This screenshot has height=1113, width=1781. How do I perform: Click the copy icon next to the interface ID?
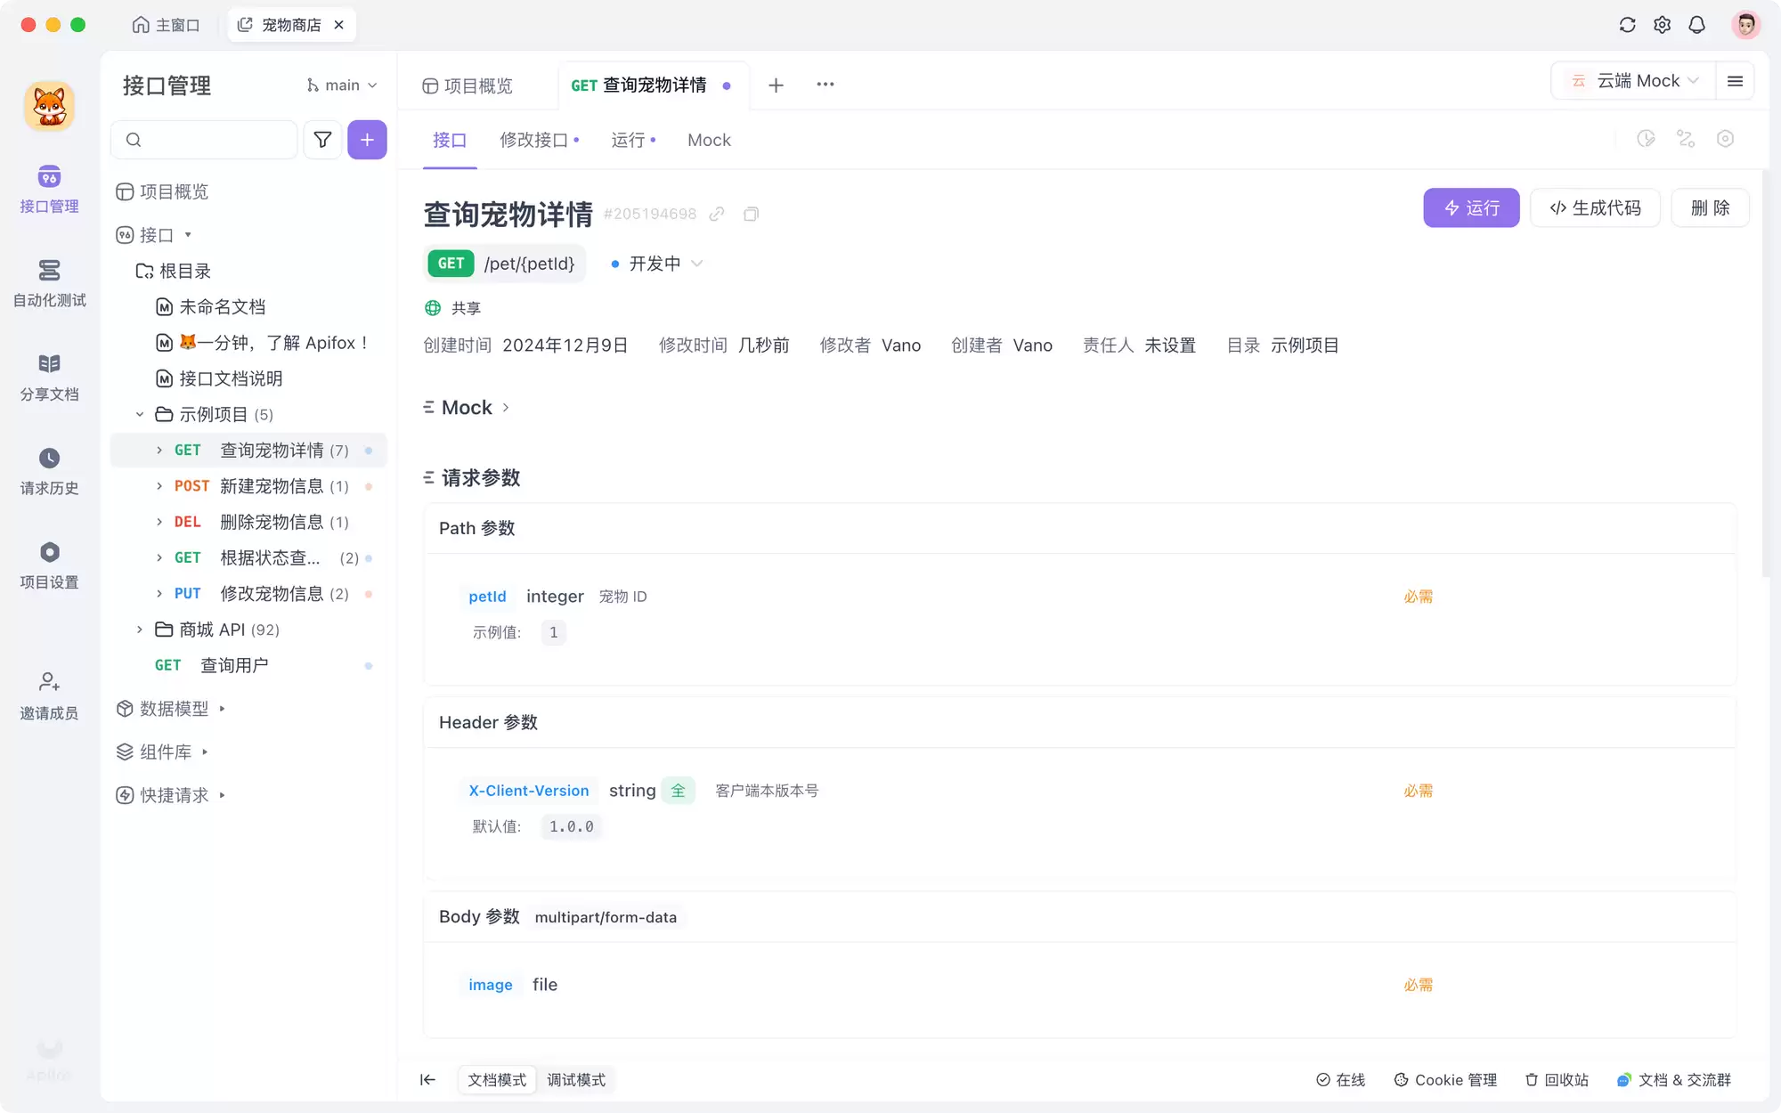751,214
